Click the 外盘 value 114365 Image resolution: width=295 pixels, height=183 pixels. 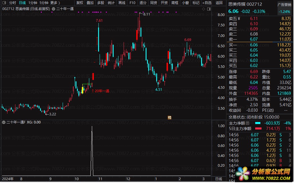(251, 93)
